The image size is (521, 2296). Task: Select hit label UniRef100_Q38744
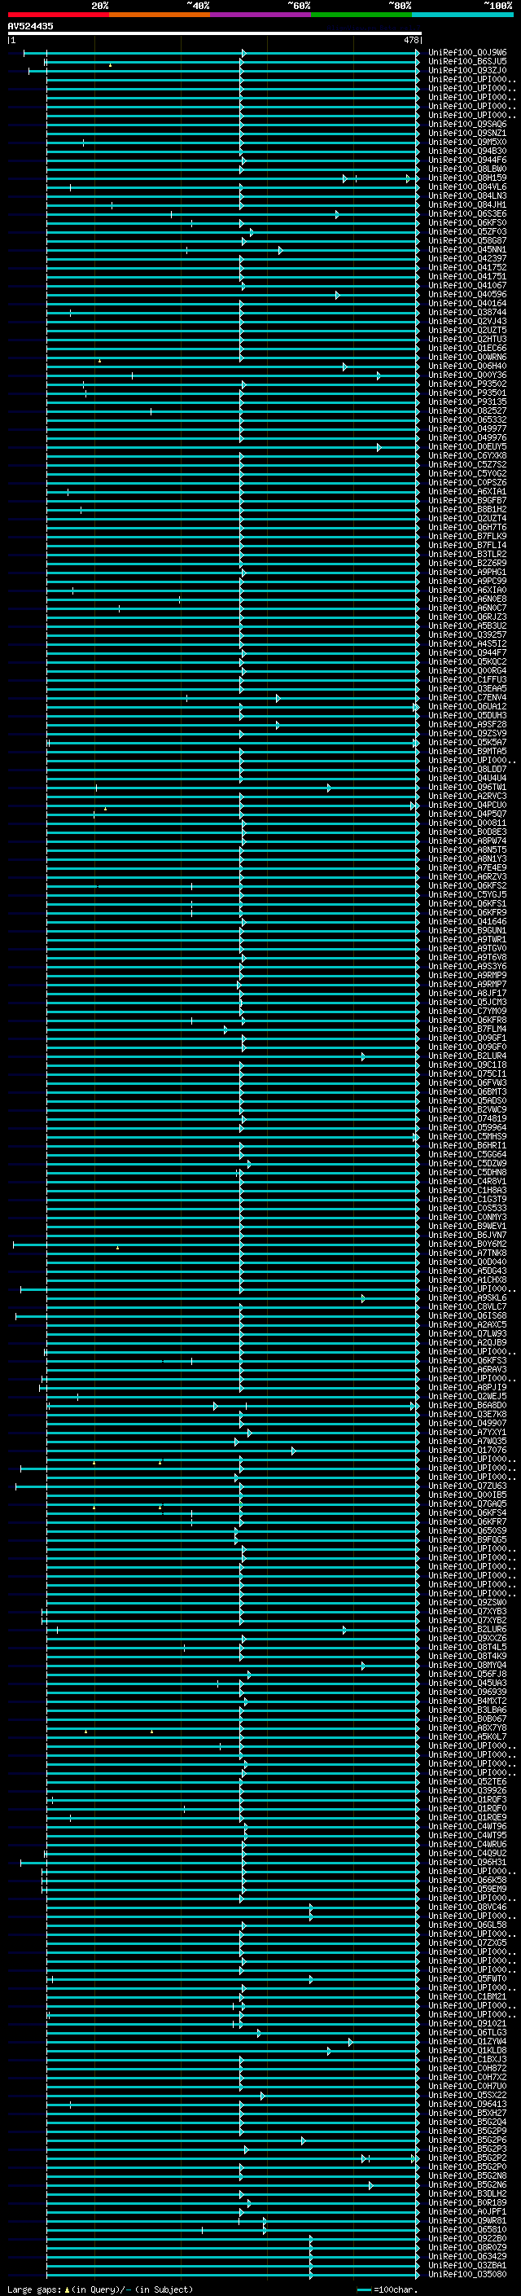[467, 313]
